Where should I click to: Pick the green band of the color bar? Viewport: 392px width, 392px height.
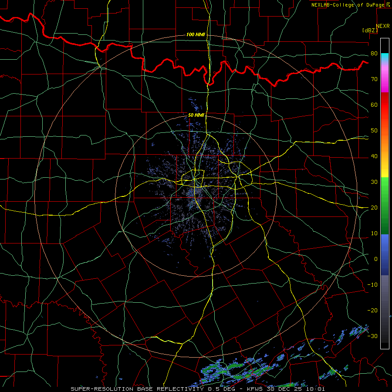385,206
